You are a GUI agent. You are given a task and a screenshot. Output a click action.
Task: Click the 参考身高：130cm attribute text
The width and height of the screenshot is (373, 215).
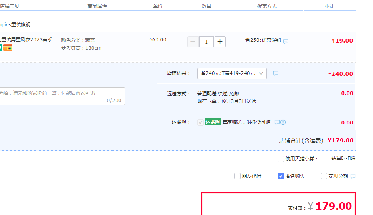coord(81,48)
